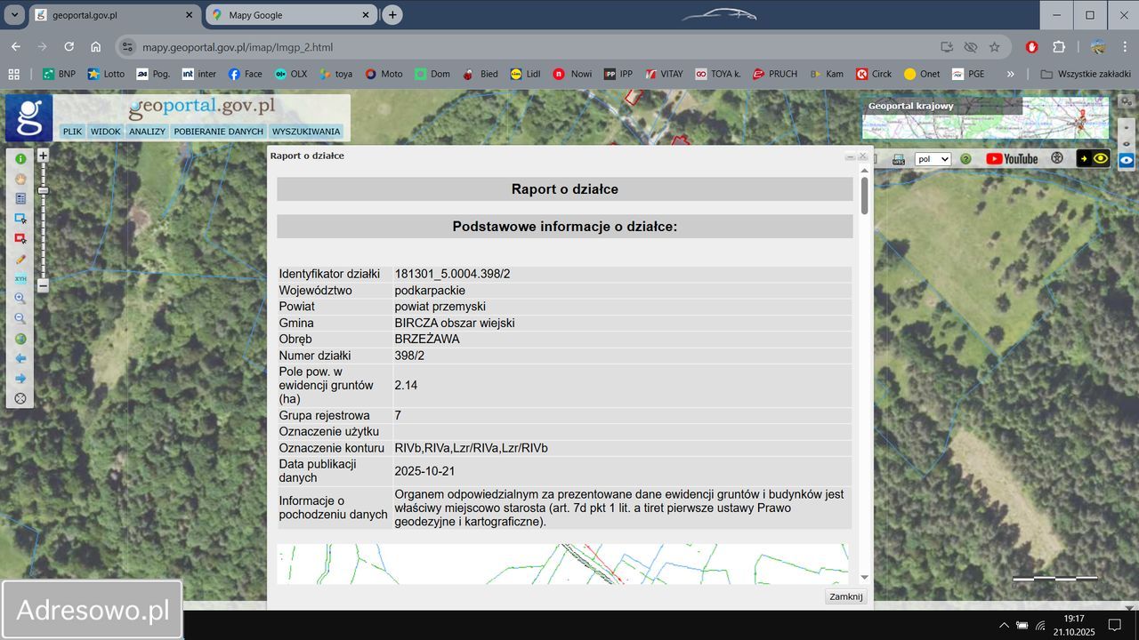
Task: Open the WYSZUKIWANIA menu
Action: point(306,132)
